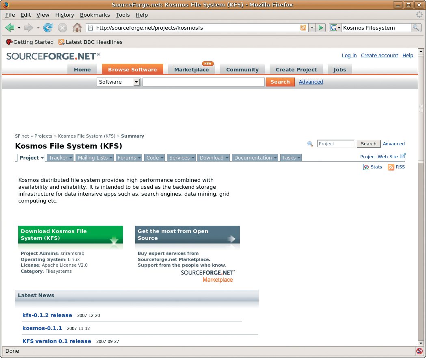The width and height of the screenshot is (426, 358).
Task: Open the address bar URL history dropdown
Action: point(312,28)
